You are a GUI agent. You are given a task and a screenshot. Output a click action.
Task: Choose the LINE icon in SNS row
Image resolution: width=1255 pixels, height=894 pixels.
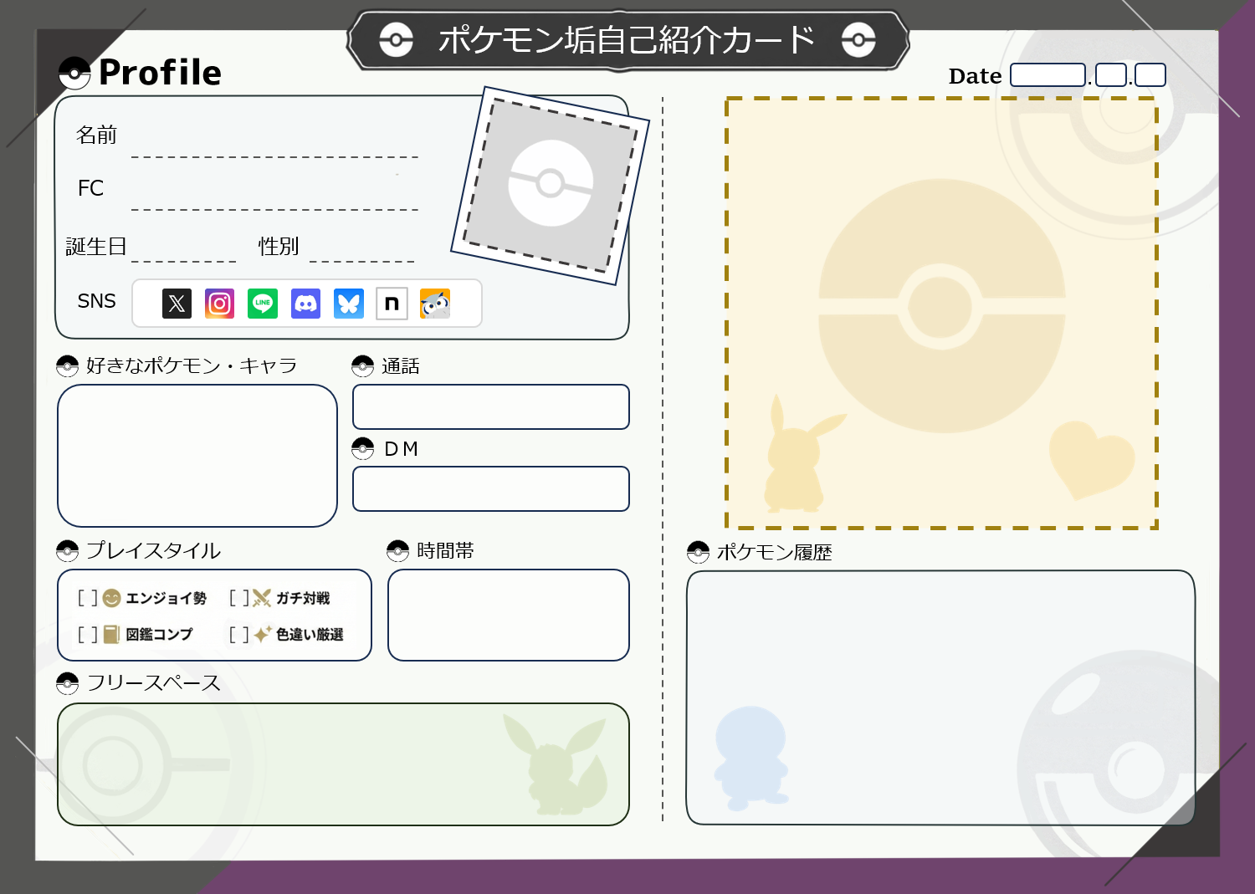(x=263, y=304)
